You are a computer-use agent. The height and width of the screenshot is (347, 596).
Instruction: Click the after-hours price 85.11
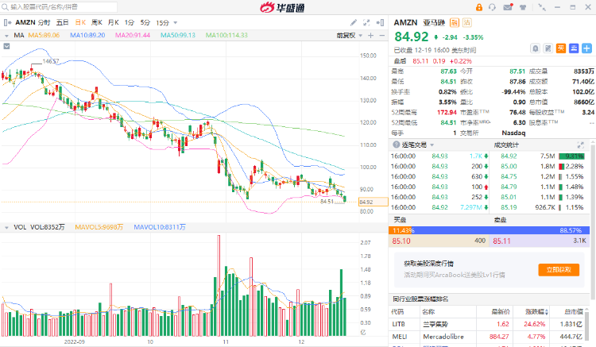[420, 61]
